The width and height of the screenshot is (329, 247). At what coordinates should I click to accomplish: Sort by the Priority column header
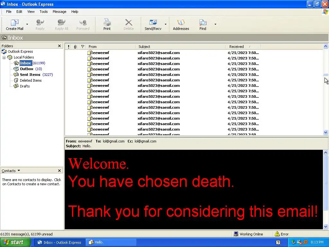(x=68, y=47)
